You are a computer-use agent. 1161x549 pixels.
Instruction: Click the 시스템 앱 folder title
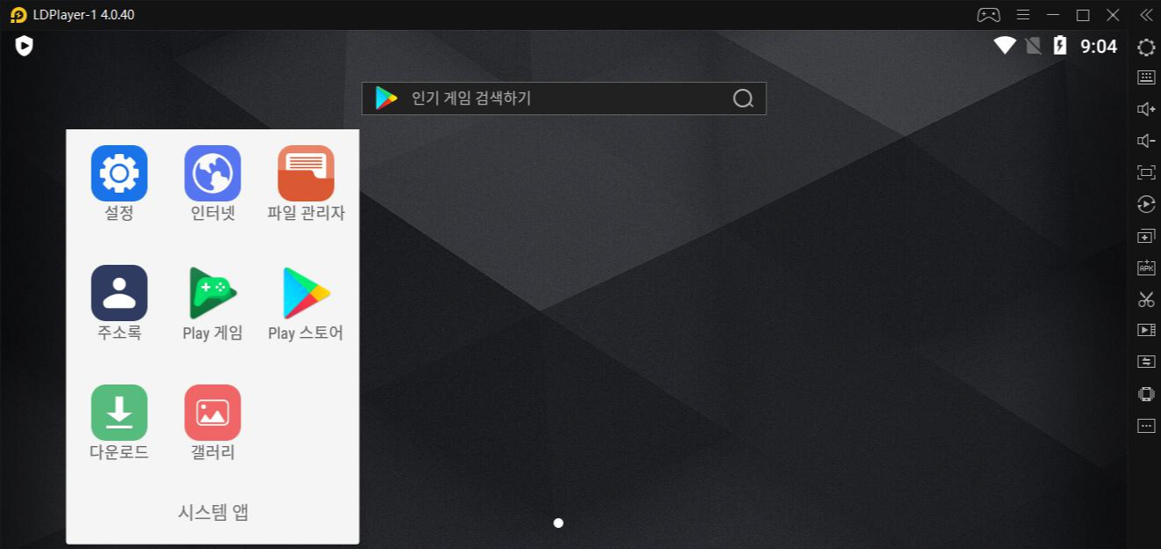[x=212, y=512]
